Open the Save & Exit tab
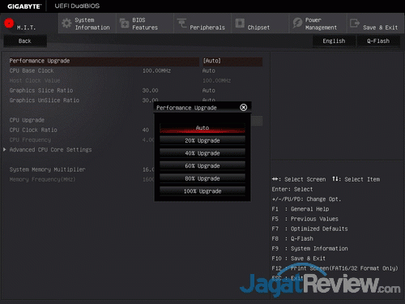Screen dimensions: 405x304 coord(376,24)
